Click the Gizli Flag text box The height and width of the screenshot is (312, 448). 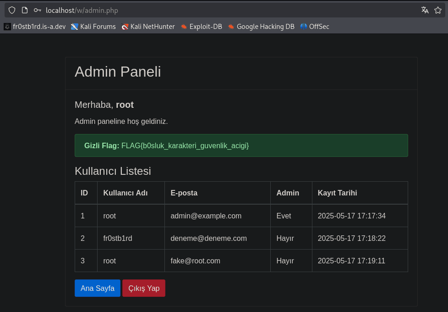[x=241, y=145]
